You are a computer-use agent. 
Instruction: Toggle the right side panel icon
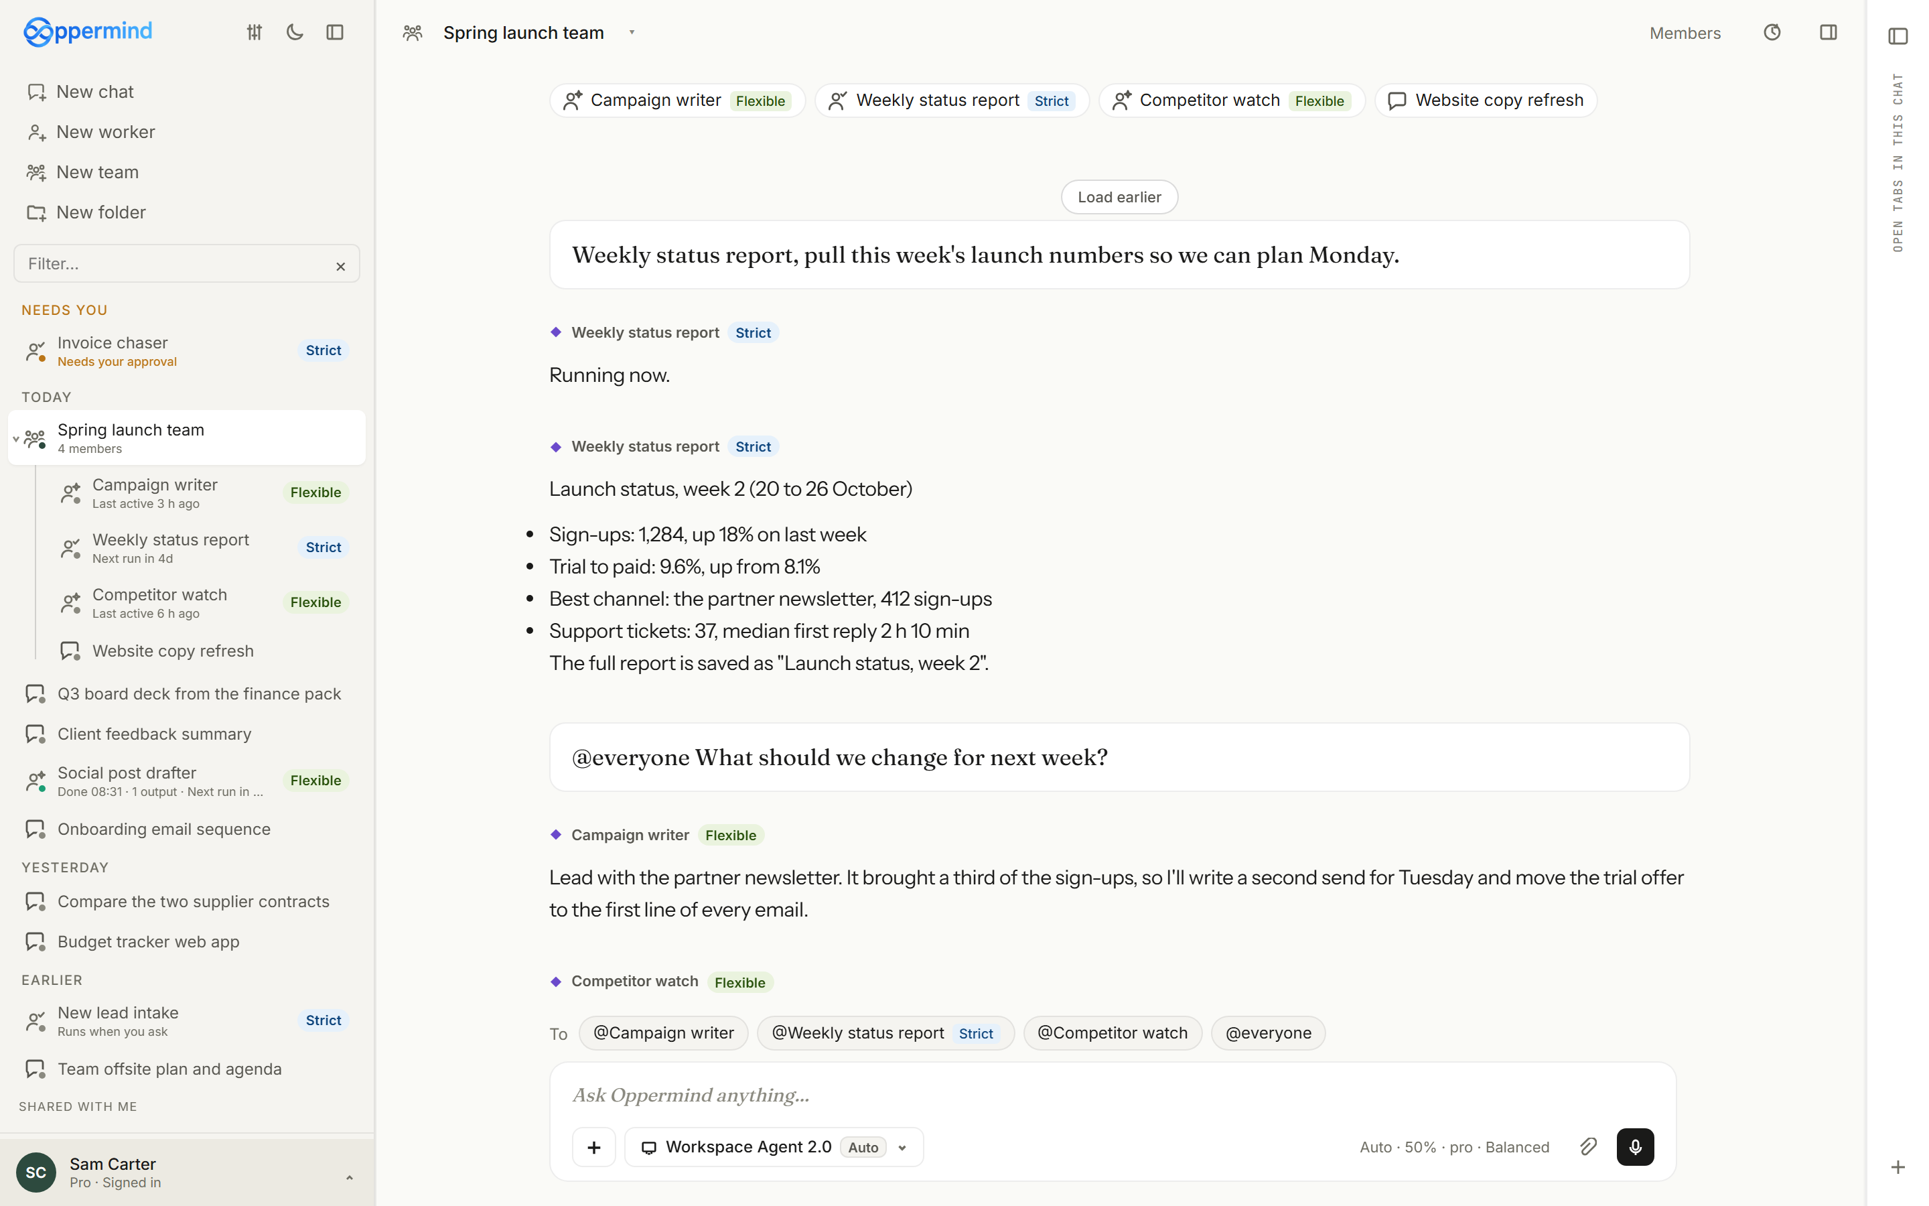pyautogui.click(x=1828, y=33)
